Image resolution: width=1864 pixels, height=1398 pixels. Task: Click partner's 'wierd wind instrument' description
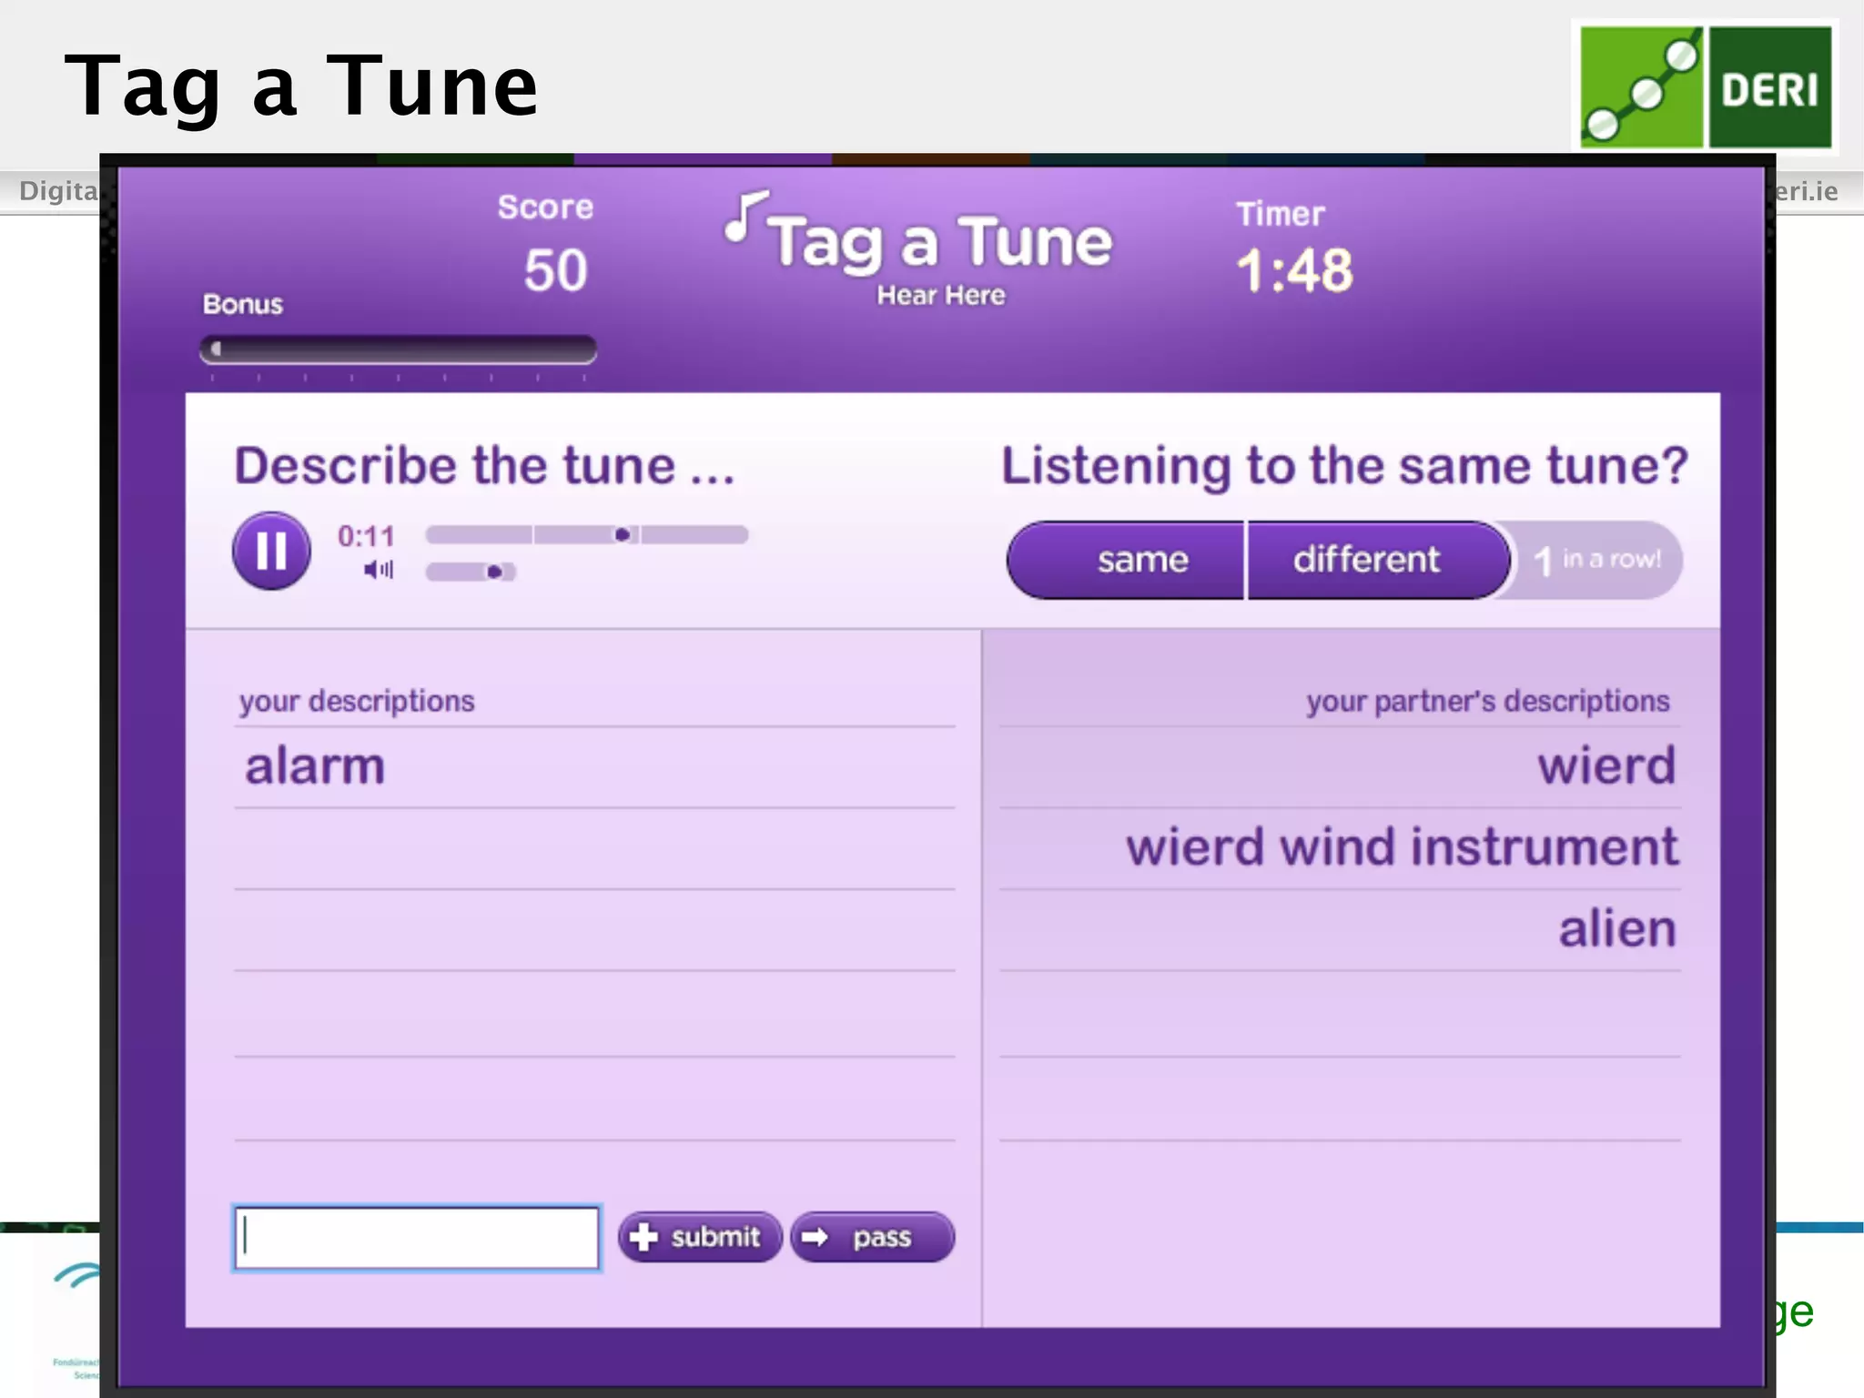click(x=1401, y=847)
